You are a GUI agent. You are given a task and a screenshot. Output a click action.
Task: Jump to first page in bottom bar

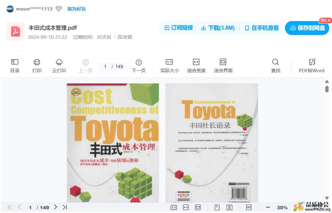point(10,207)
